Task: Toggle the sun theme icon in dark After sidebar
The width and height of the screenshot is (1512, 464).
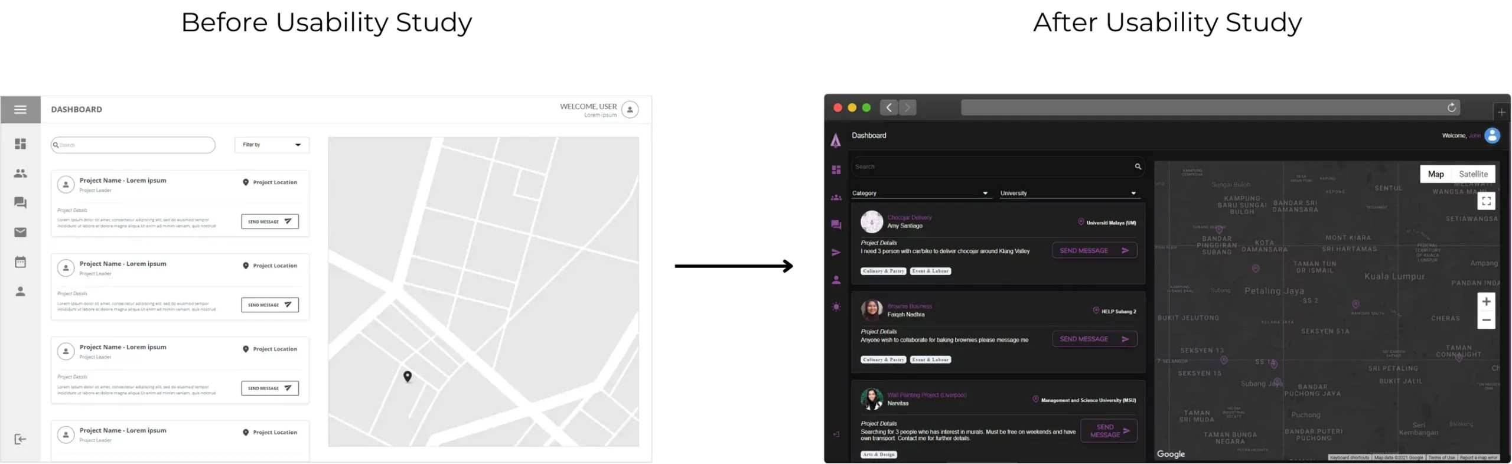Action: pos(836,306)
